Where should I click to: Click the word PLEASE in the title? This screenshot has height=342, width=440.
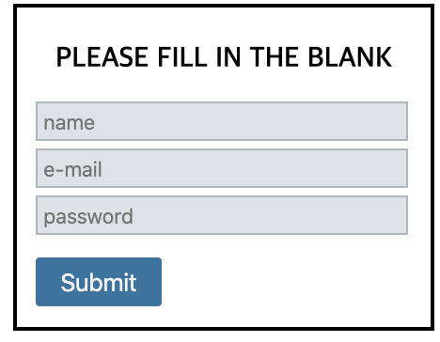point(102,57)
